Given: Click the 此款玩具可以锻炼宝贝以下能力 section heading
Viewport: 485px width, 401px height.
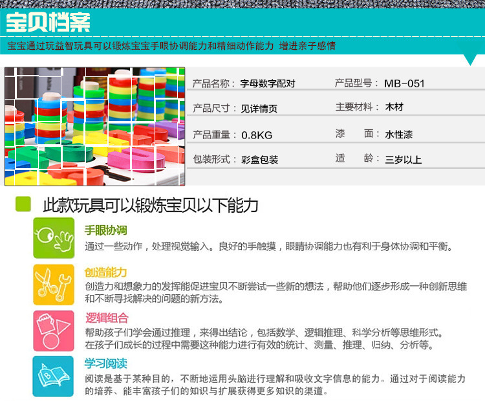Looking at the screenshot, I should [151, 205].
